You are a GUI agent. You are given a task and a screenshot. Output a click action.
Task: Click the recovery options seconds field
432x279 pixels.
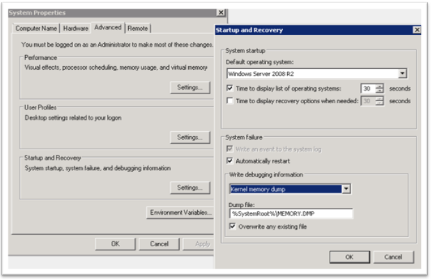369,101
